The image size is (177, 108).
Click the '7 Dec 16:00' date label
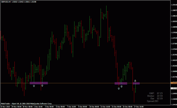coord(71,107)
